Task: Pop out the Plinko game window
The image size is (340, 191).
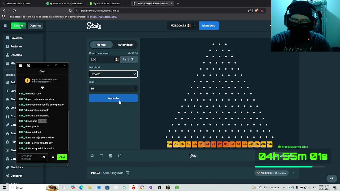Action: tap(120, 156)
